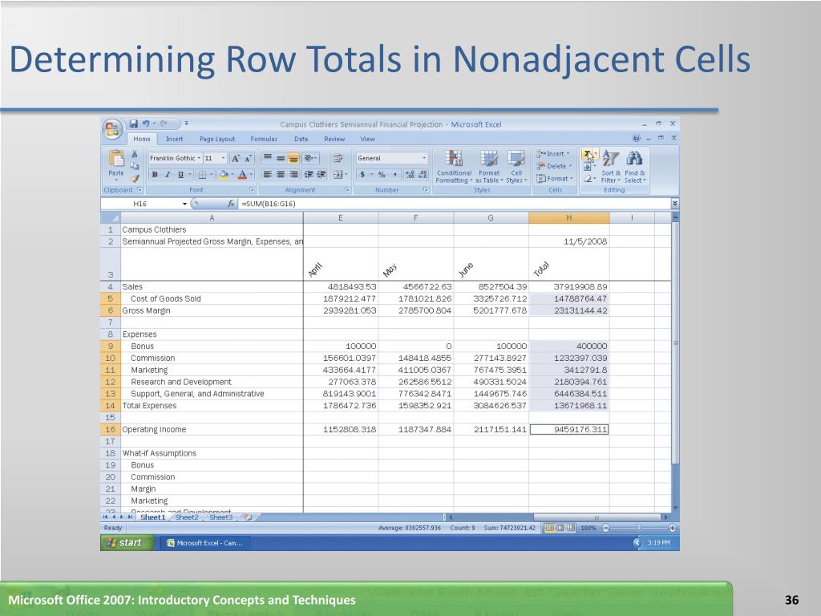Open Find & Select menu
The height and width of the screenshot is (616, 821).
(x=635, y=167)
